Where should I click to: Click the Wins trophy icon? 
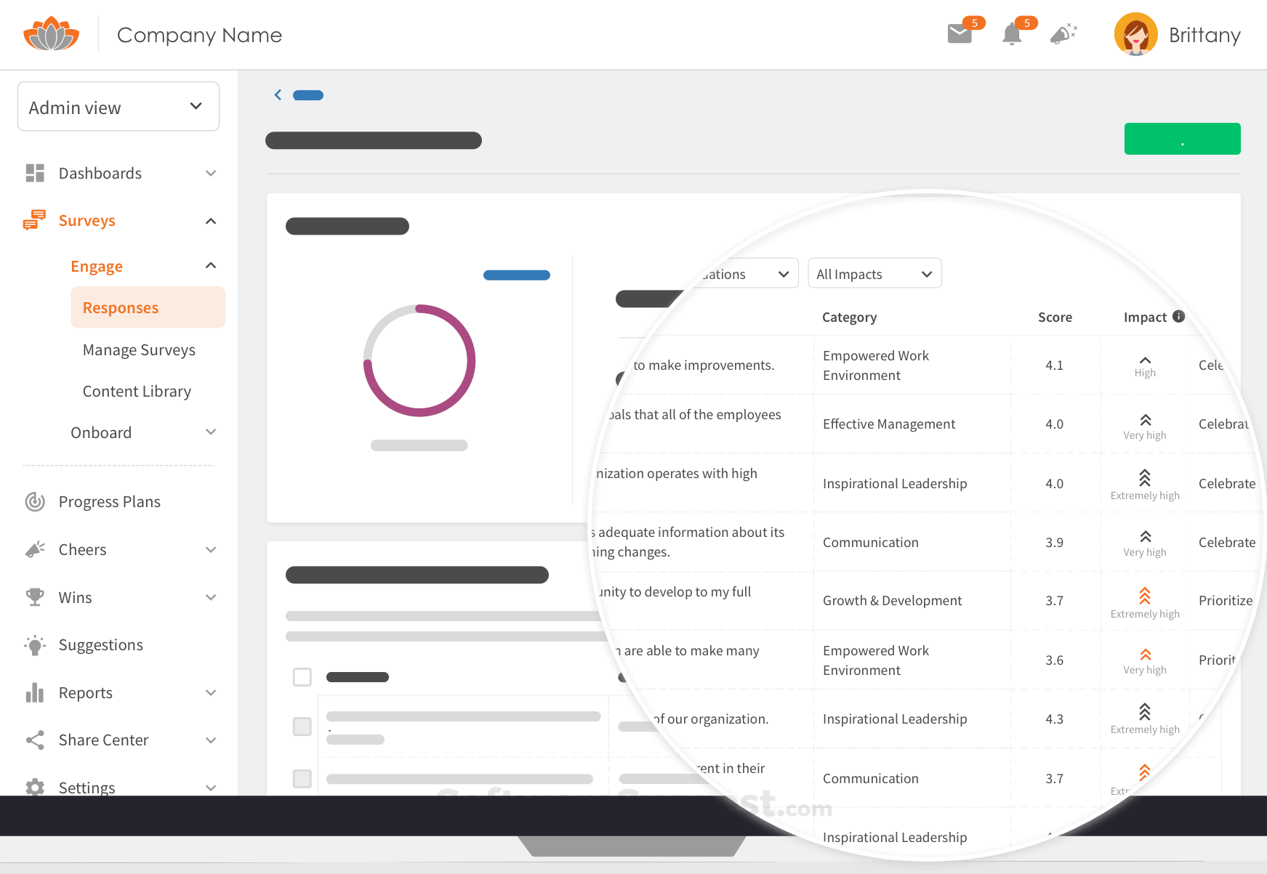pyautogui.click(x=34, y=597)
